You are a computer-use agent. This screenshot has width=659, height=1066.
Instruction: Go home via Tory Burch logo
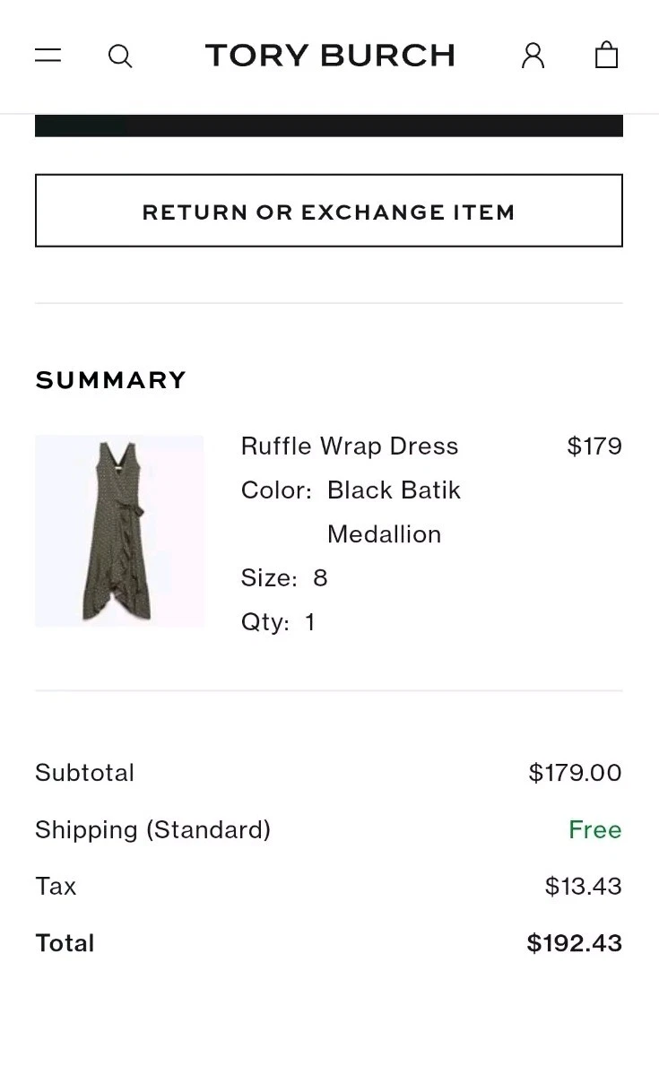pyautogui.click(x=330, y=56)
